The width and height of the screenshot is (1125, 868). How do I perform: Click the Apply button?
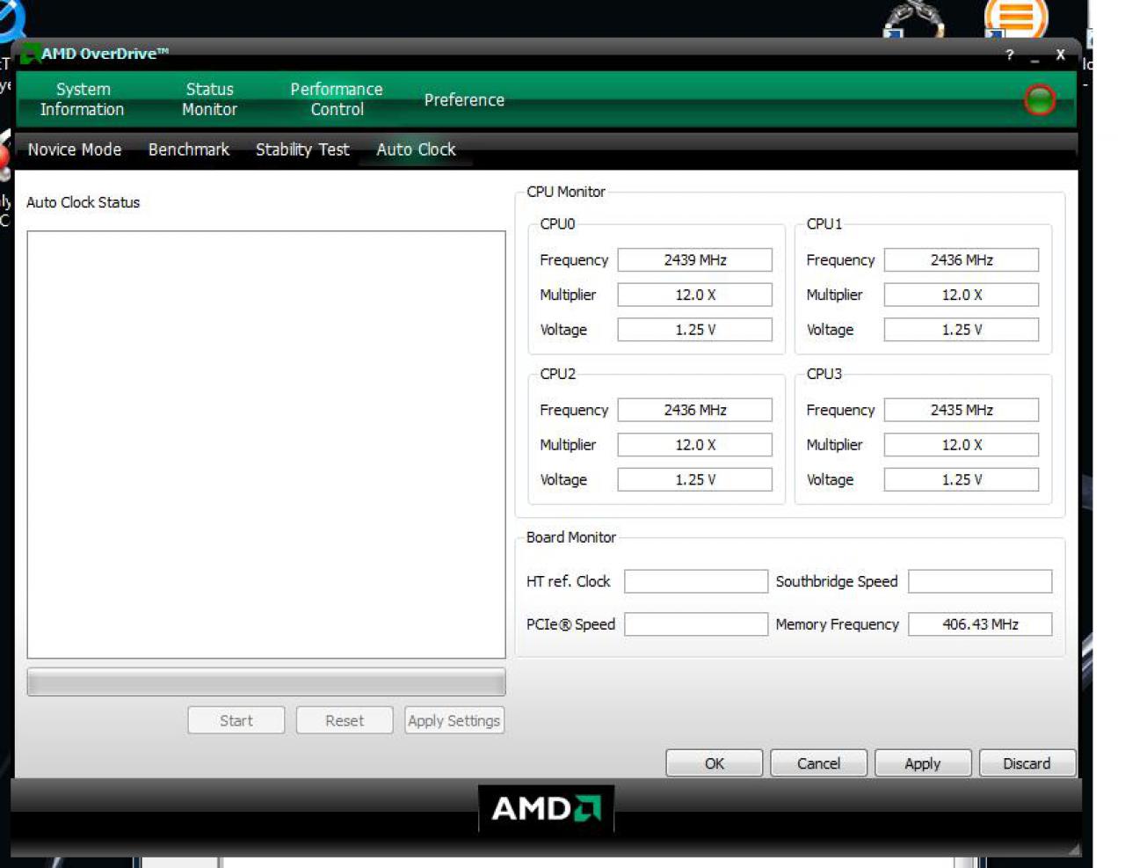923,763
